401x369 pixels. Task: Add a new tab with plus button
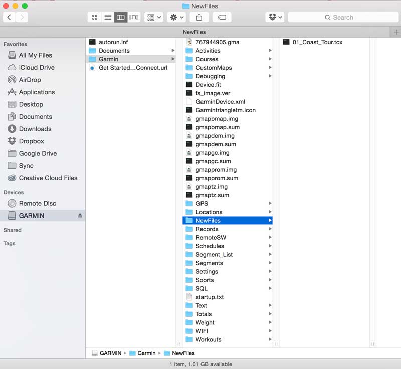point(396,32)
